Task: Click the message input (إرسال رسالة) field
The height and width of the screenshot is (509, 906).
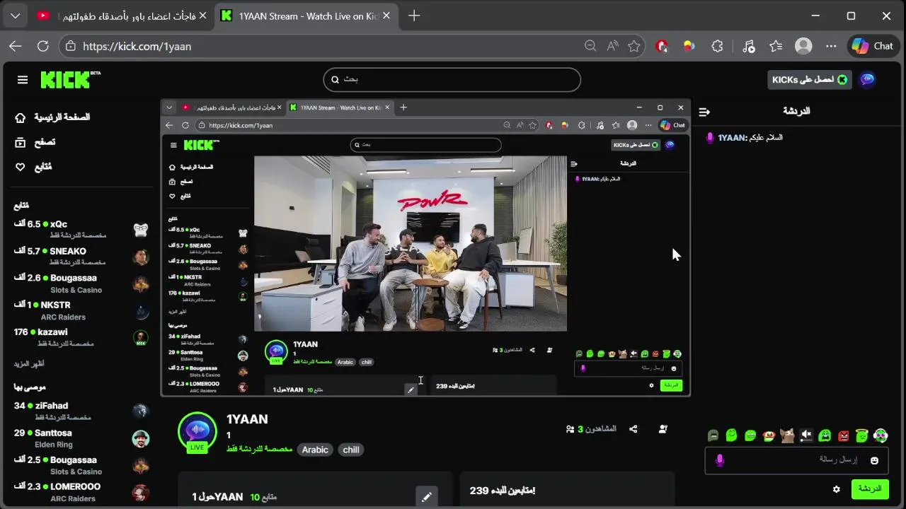Action: coord(796,460)
